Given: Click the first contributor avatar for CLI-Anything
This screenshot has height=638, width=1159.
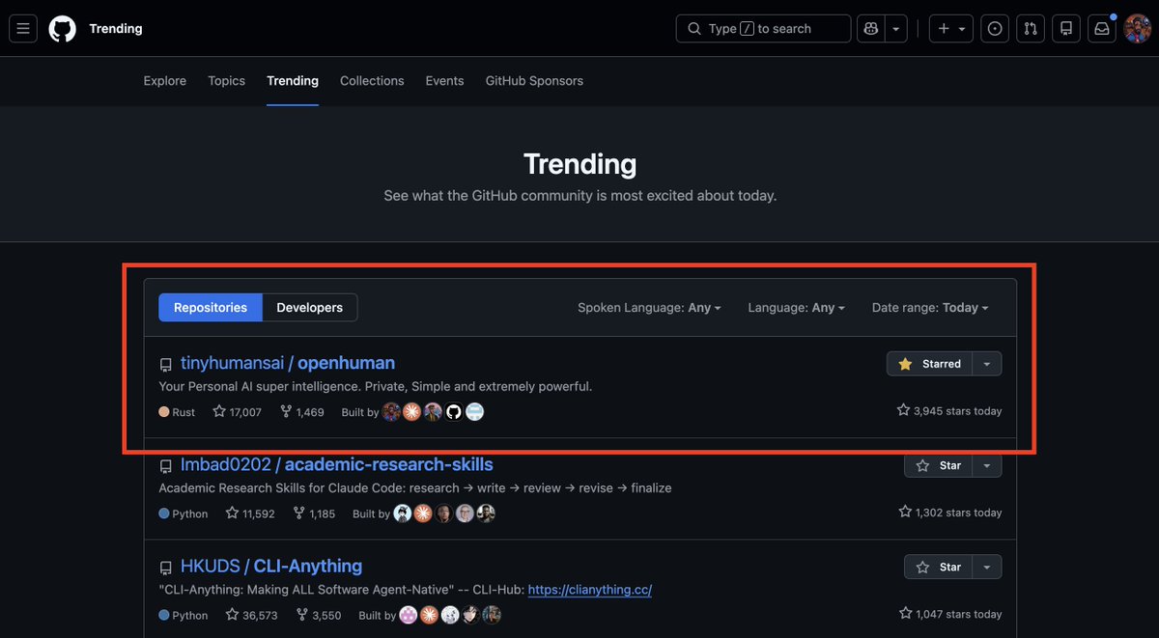Looking at the screenshot, I should point(409,615).
